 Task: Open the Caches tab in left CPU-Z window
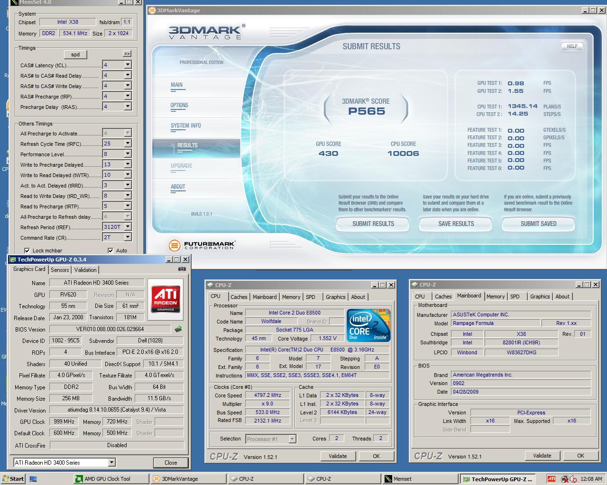click(x=239, y=297)
